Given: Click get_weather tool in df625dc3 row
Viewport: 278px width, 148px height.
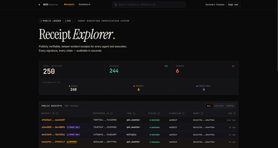Looking at the screenshot, I should (133, 120).
